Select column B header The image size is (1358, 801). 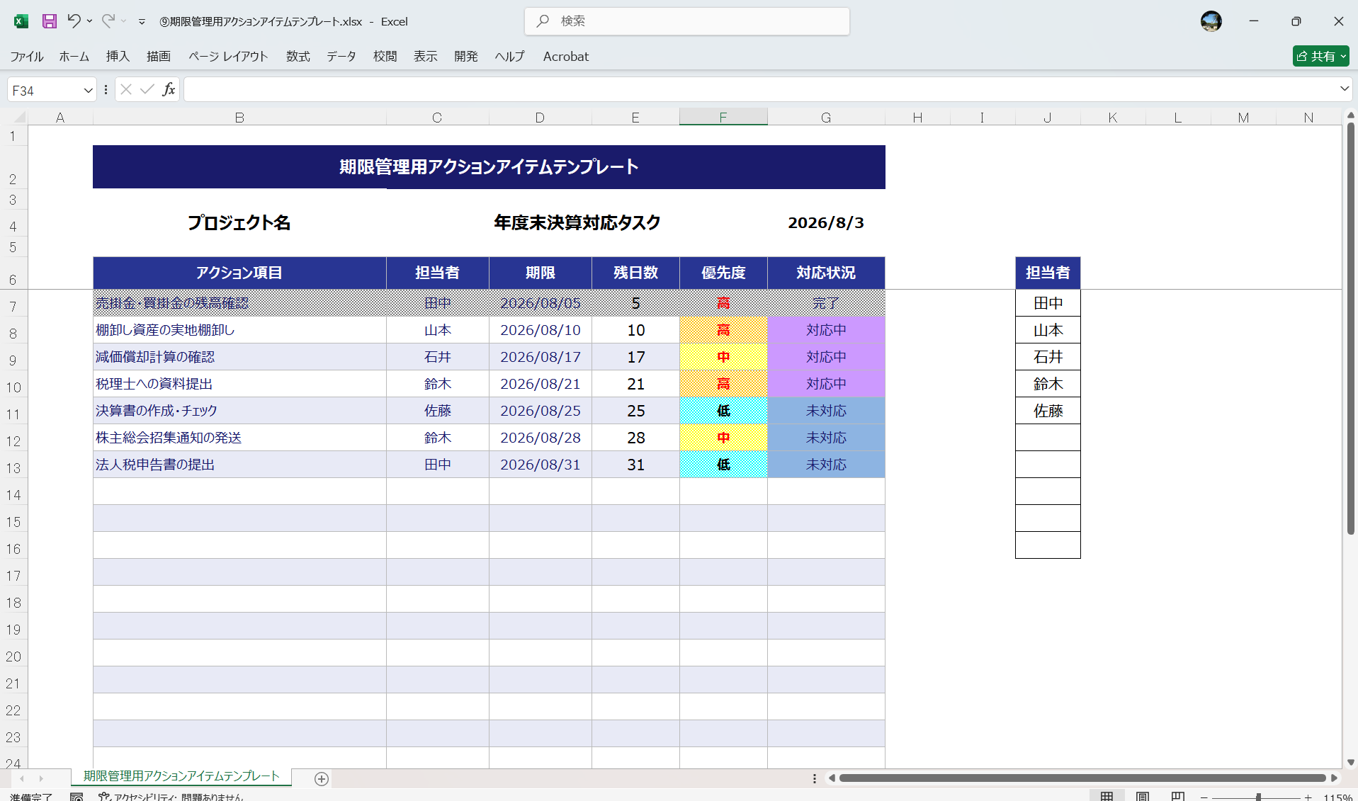coord(239,117)
